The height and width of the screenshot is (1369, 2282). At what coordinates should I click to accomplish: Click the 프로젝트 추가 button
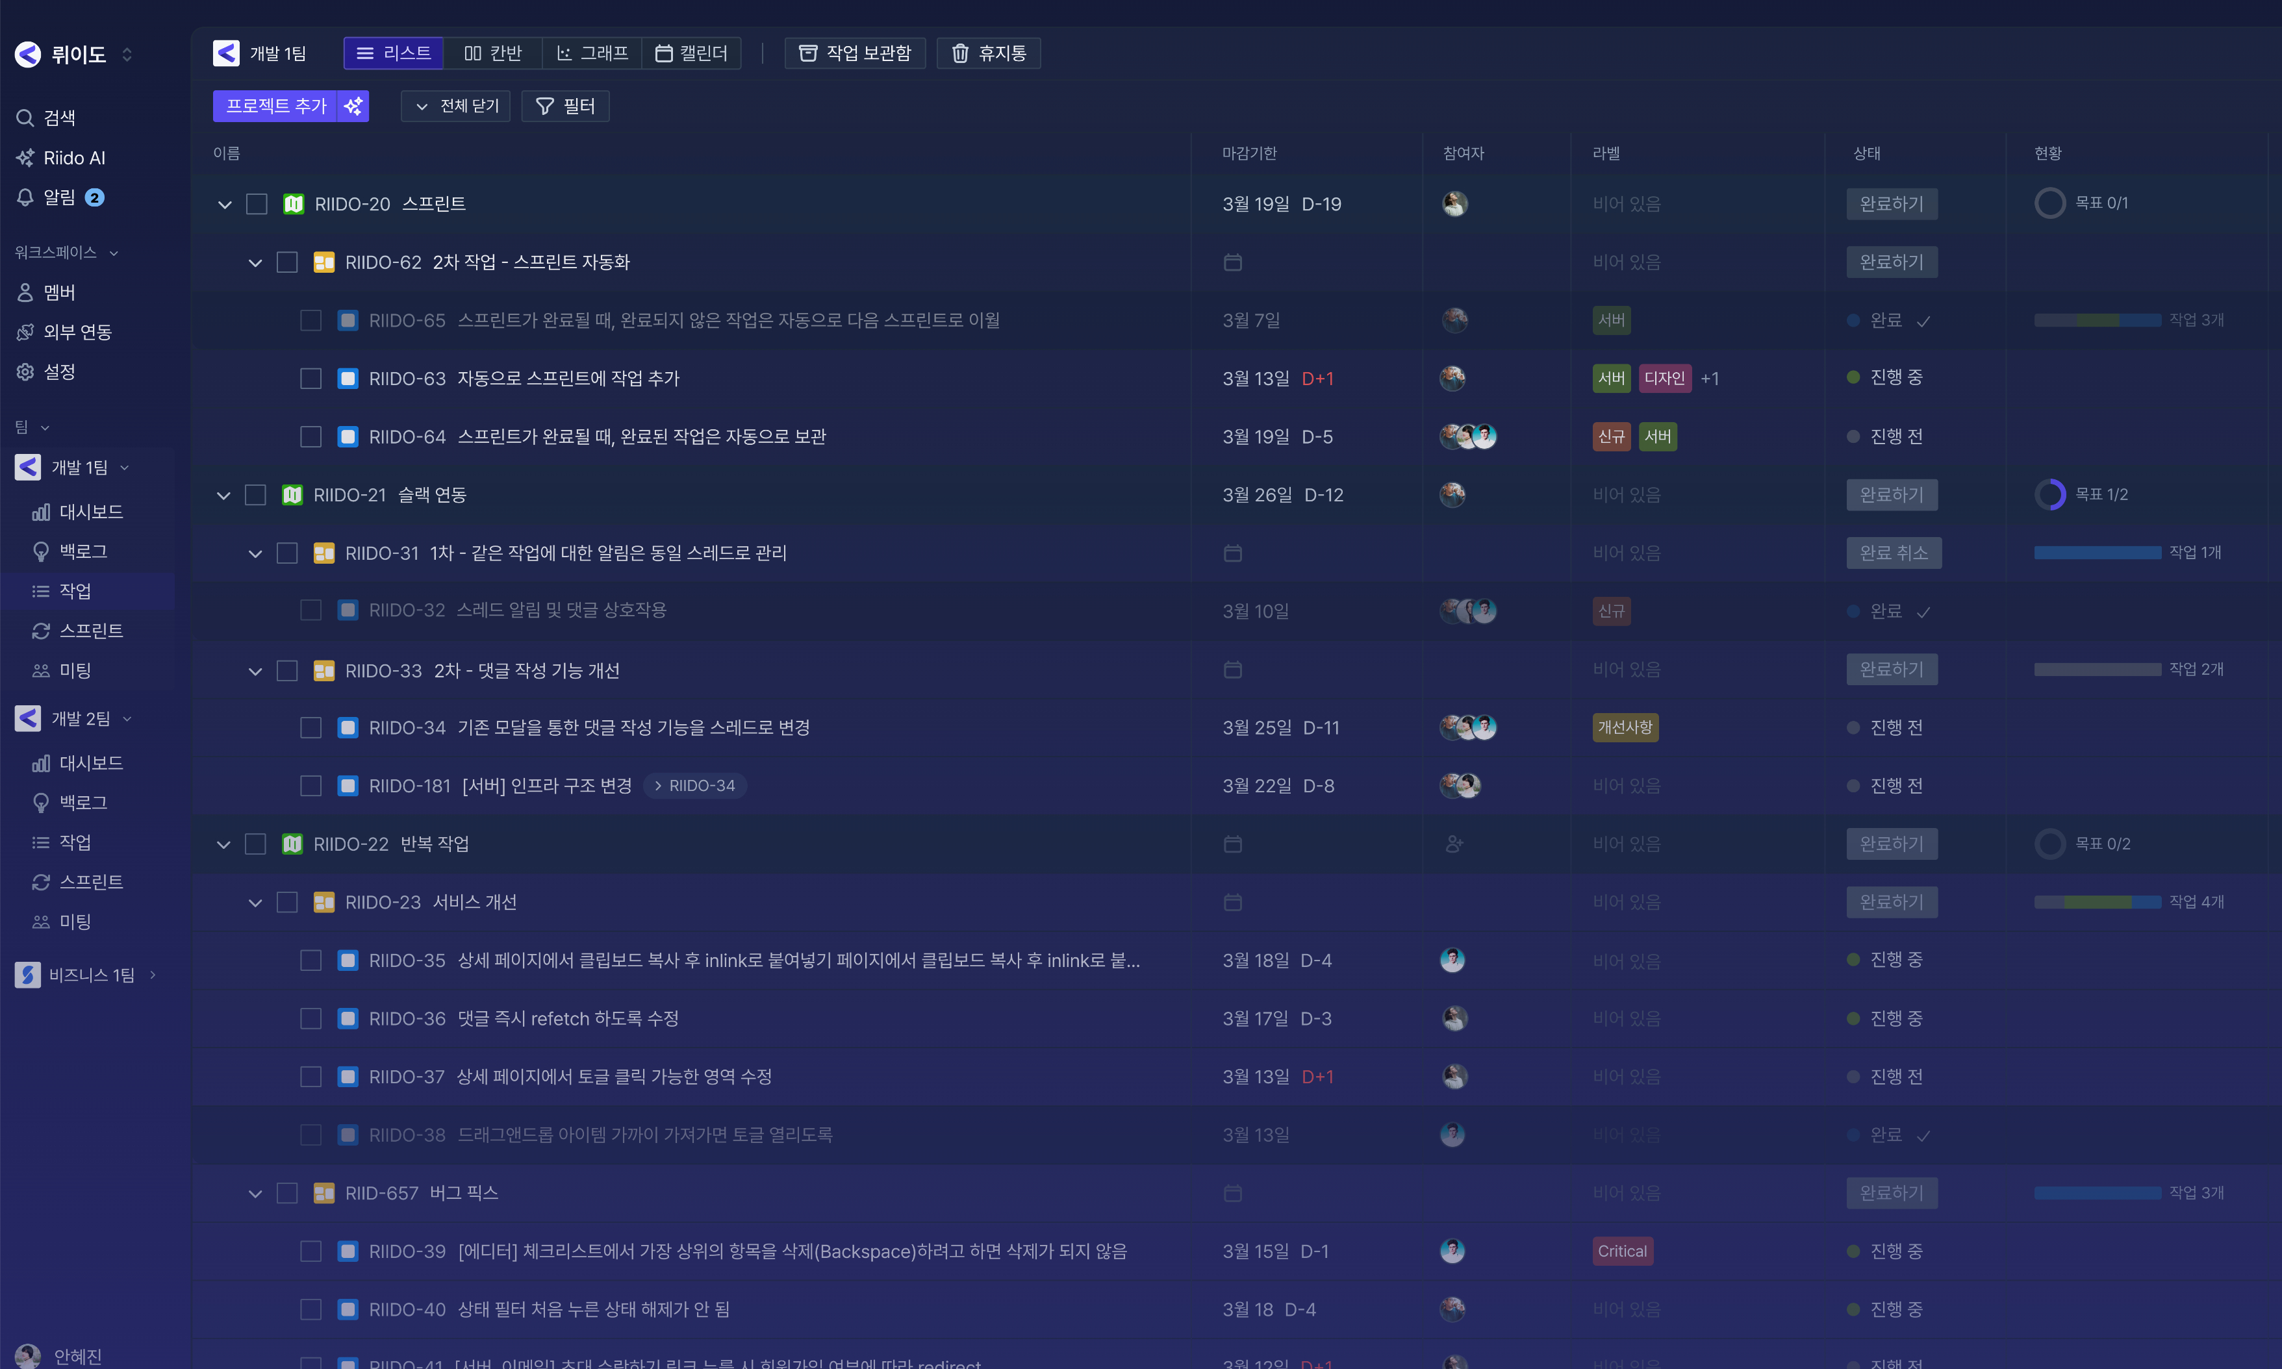275,105
